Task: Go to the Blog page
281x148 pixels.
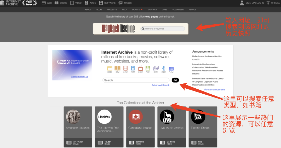Action: coord(99,9)
